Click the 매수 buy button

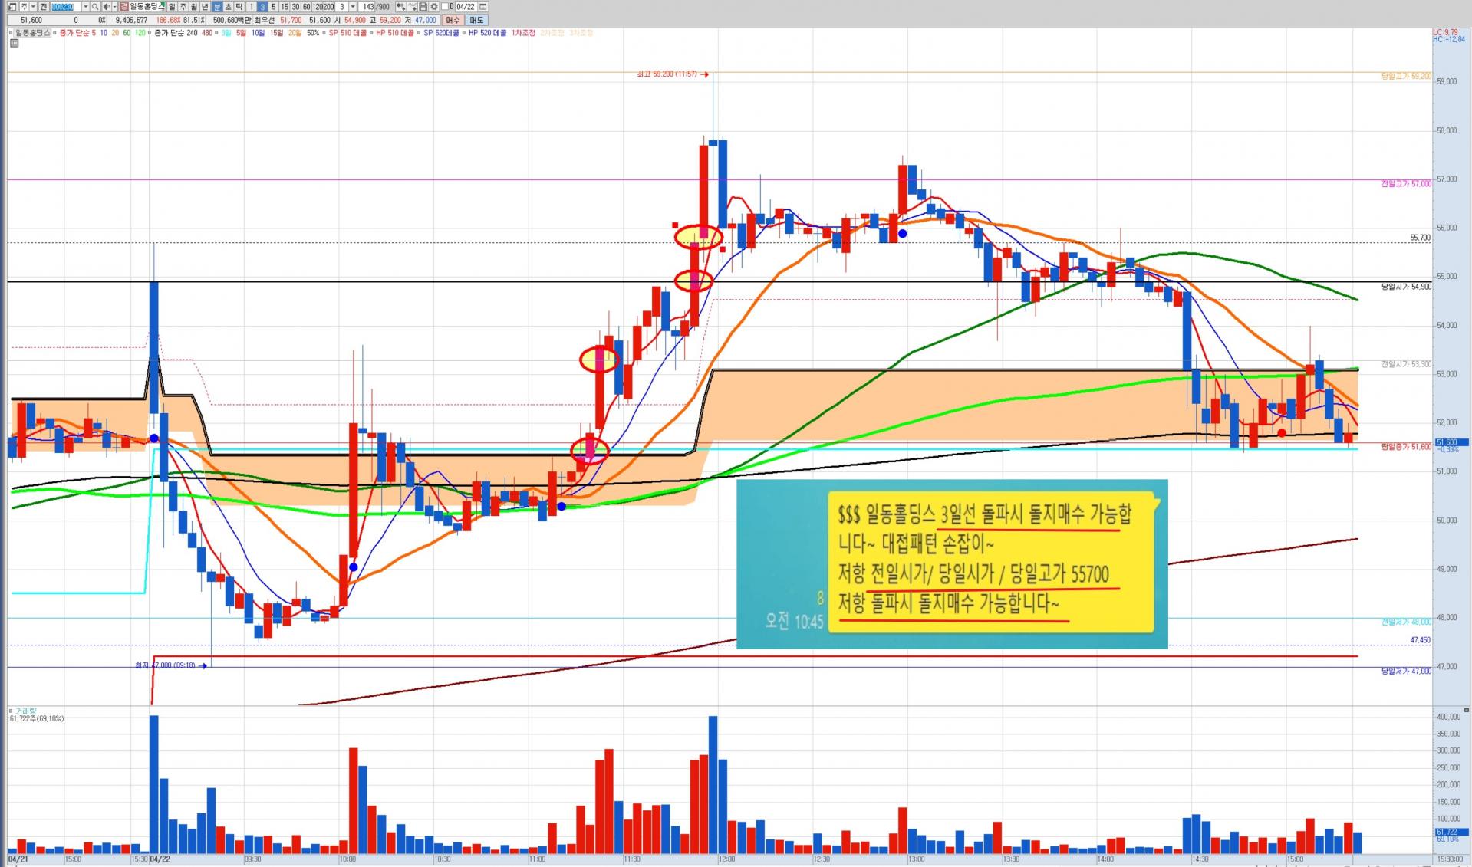click(x=453, y=20)
